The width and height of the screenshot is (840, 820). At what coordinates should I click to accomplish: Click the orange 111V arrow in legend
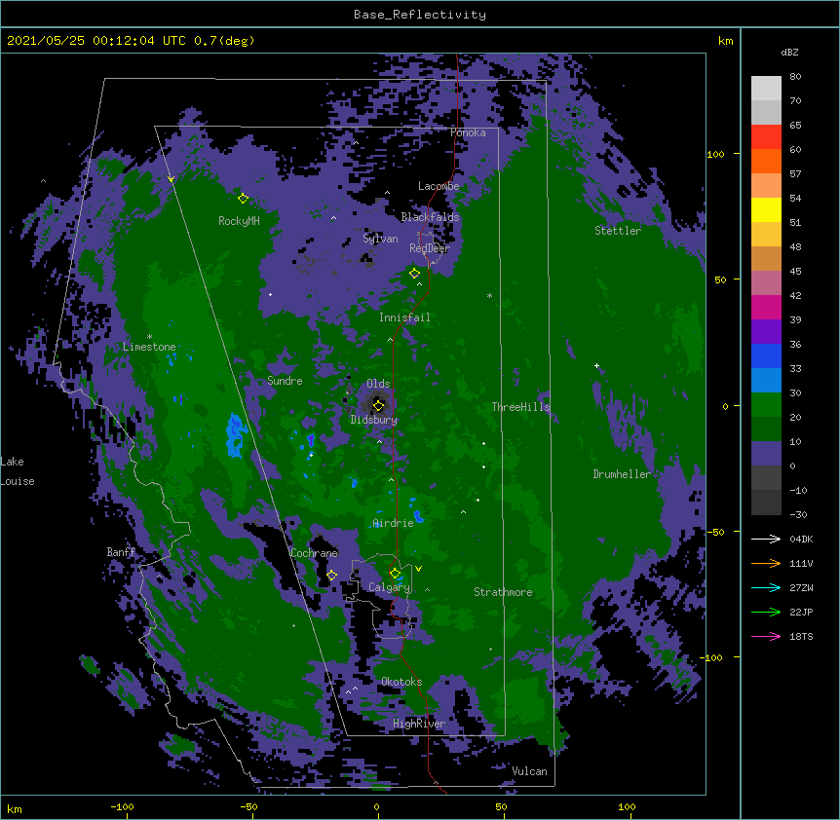click(x=766, y=563)
